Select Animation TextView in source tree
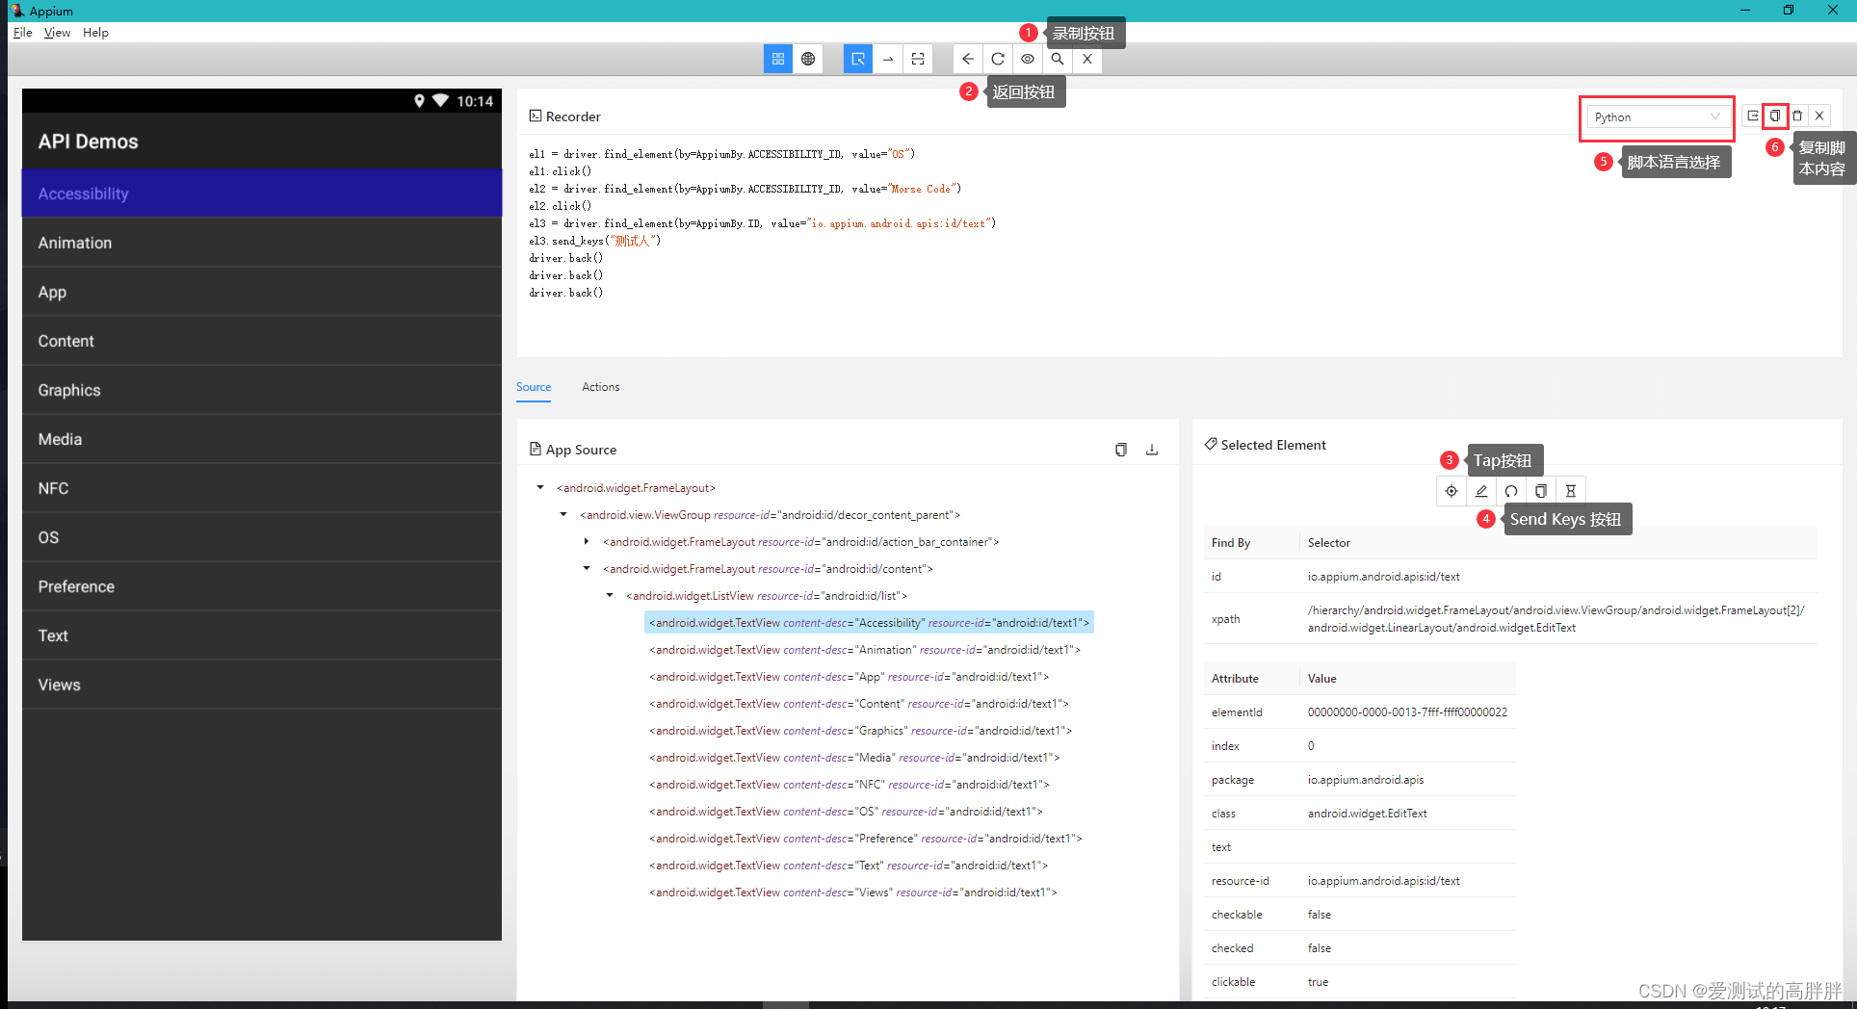The height and width of the screenshot is (1009, 1857). click(865, 650)
